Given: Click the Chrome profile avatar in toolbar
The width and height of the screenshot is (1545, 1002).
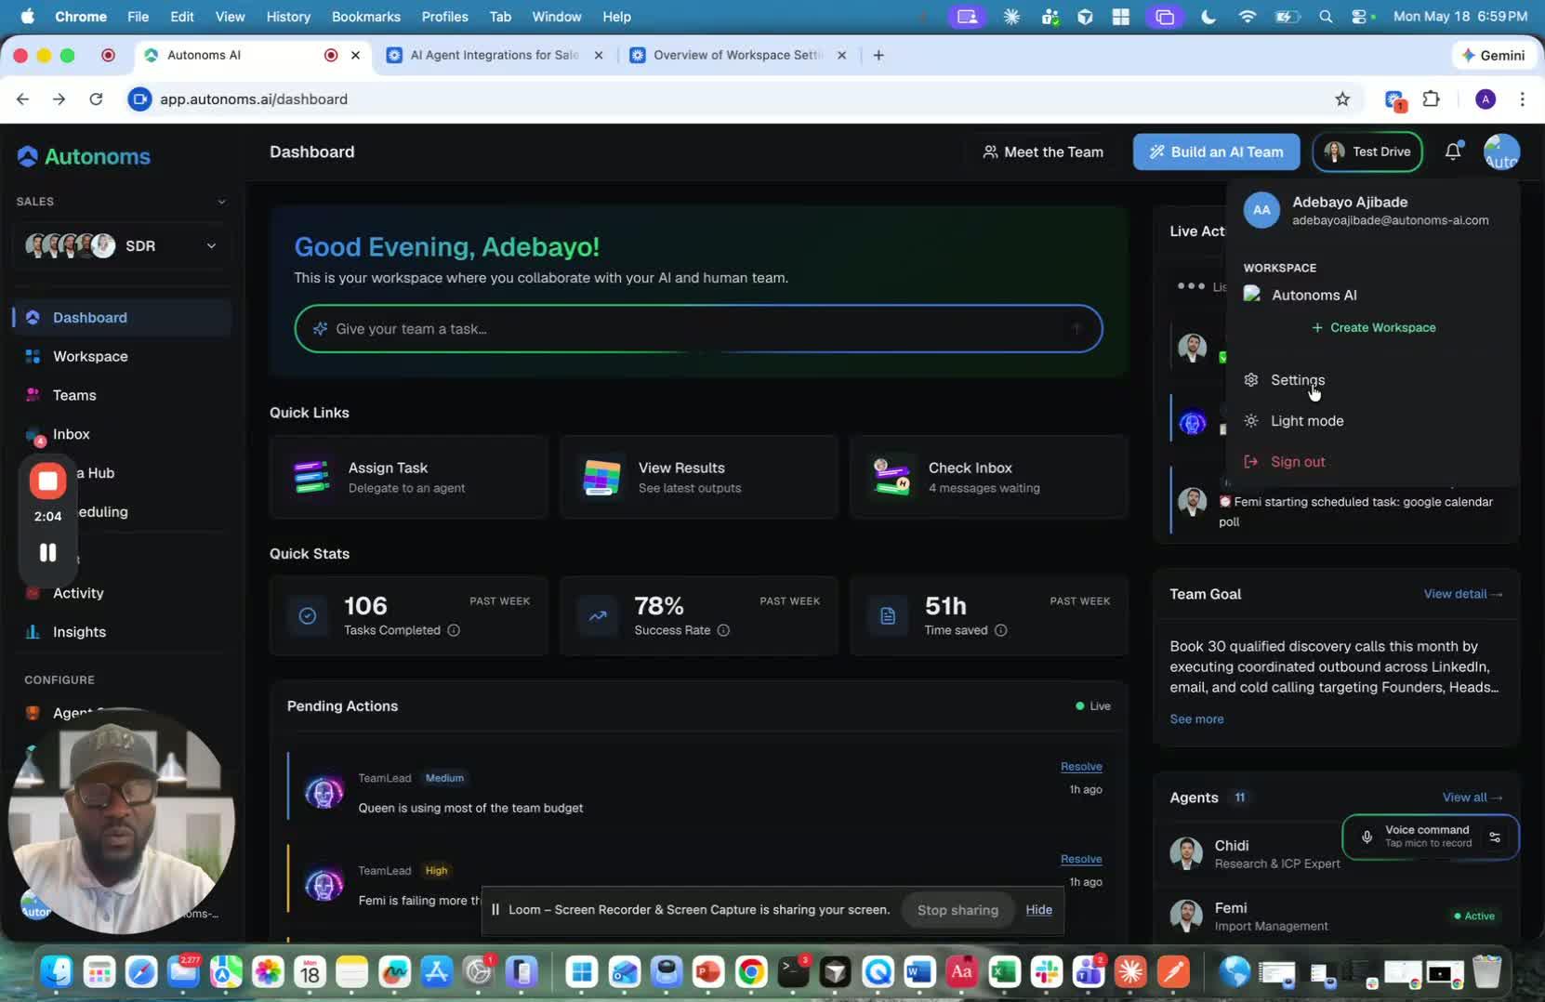Looking at the screenshot, I should [x=1486, y=99].
